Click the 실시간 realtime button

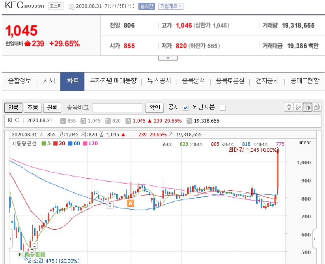coord(147,6)
